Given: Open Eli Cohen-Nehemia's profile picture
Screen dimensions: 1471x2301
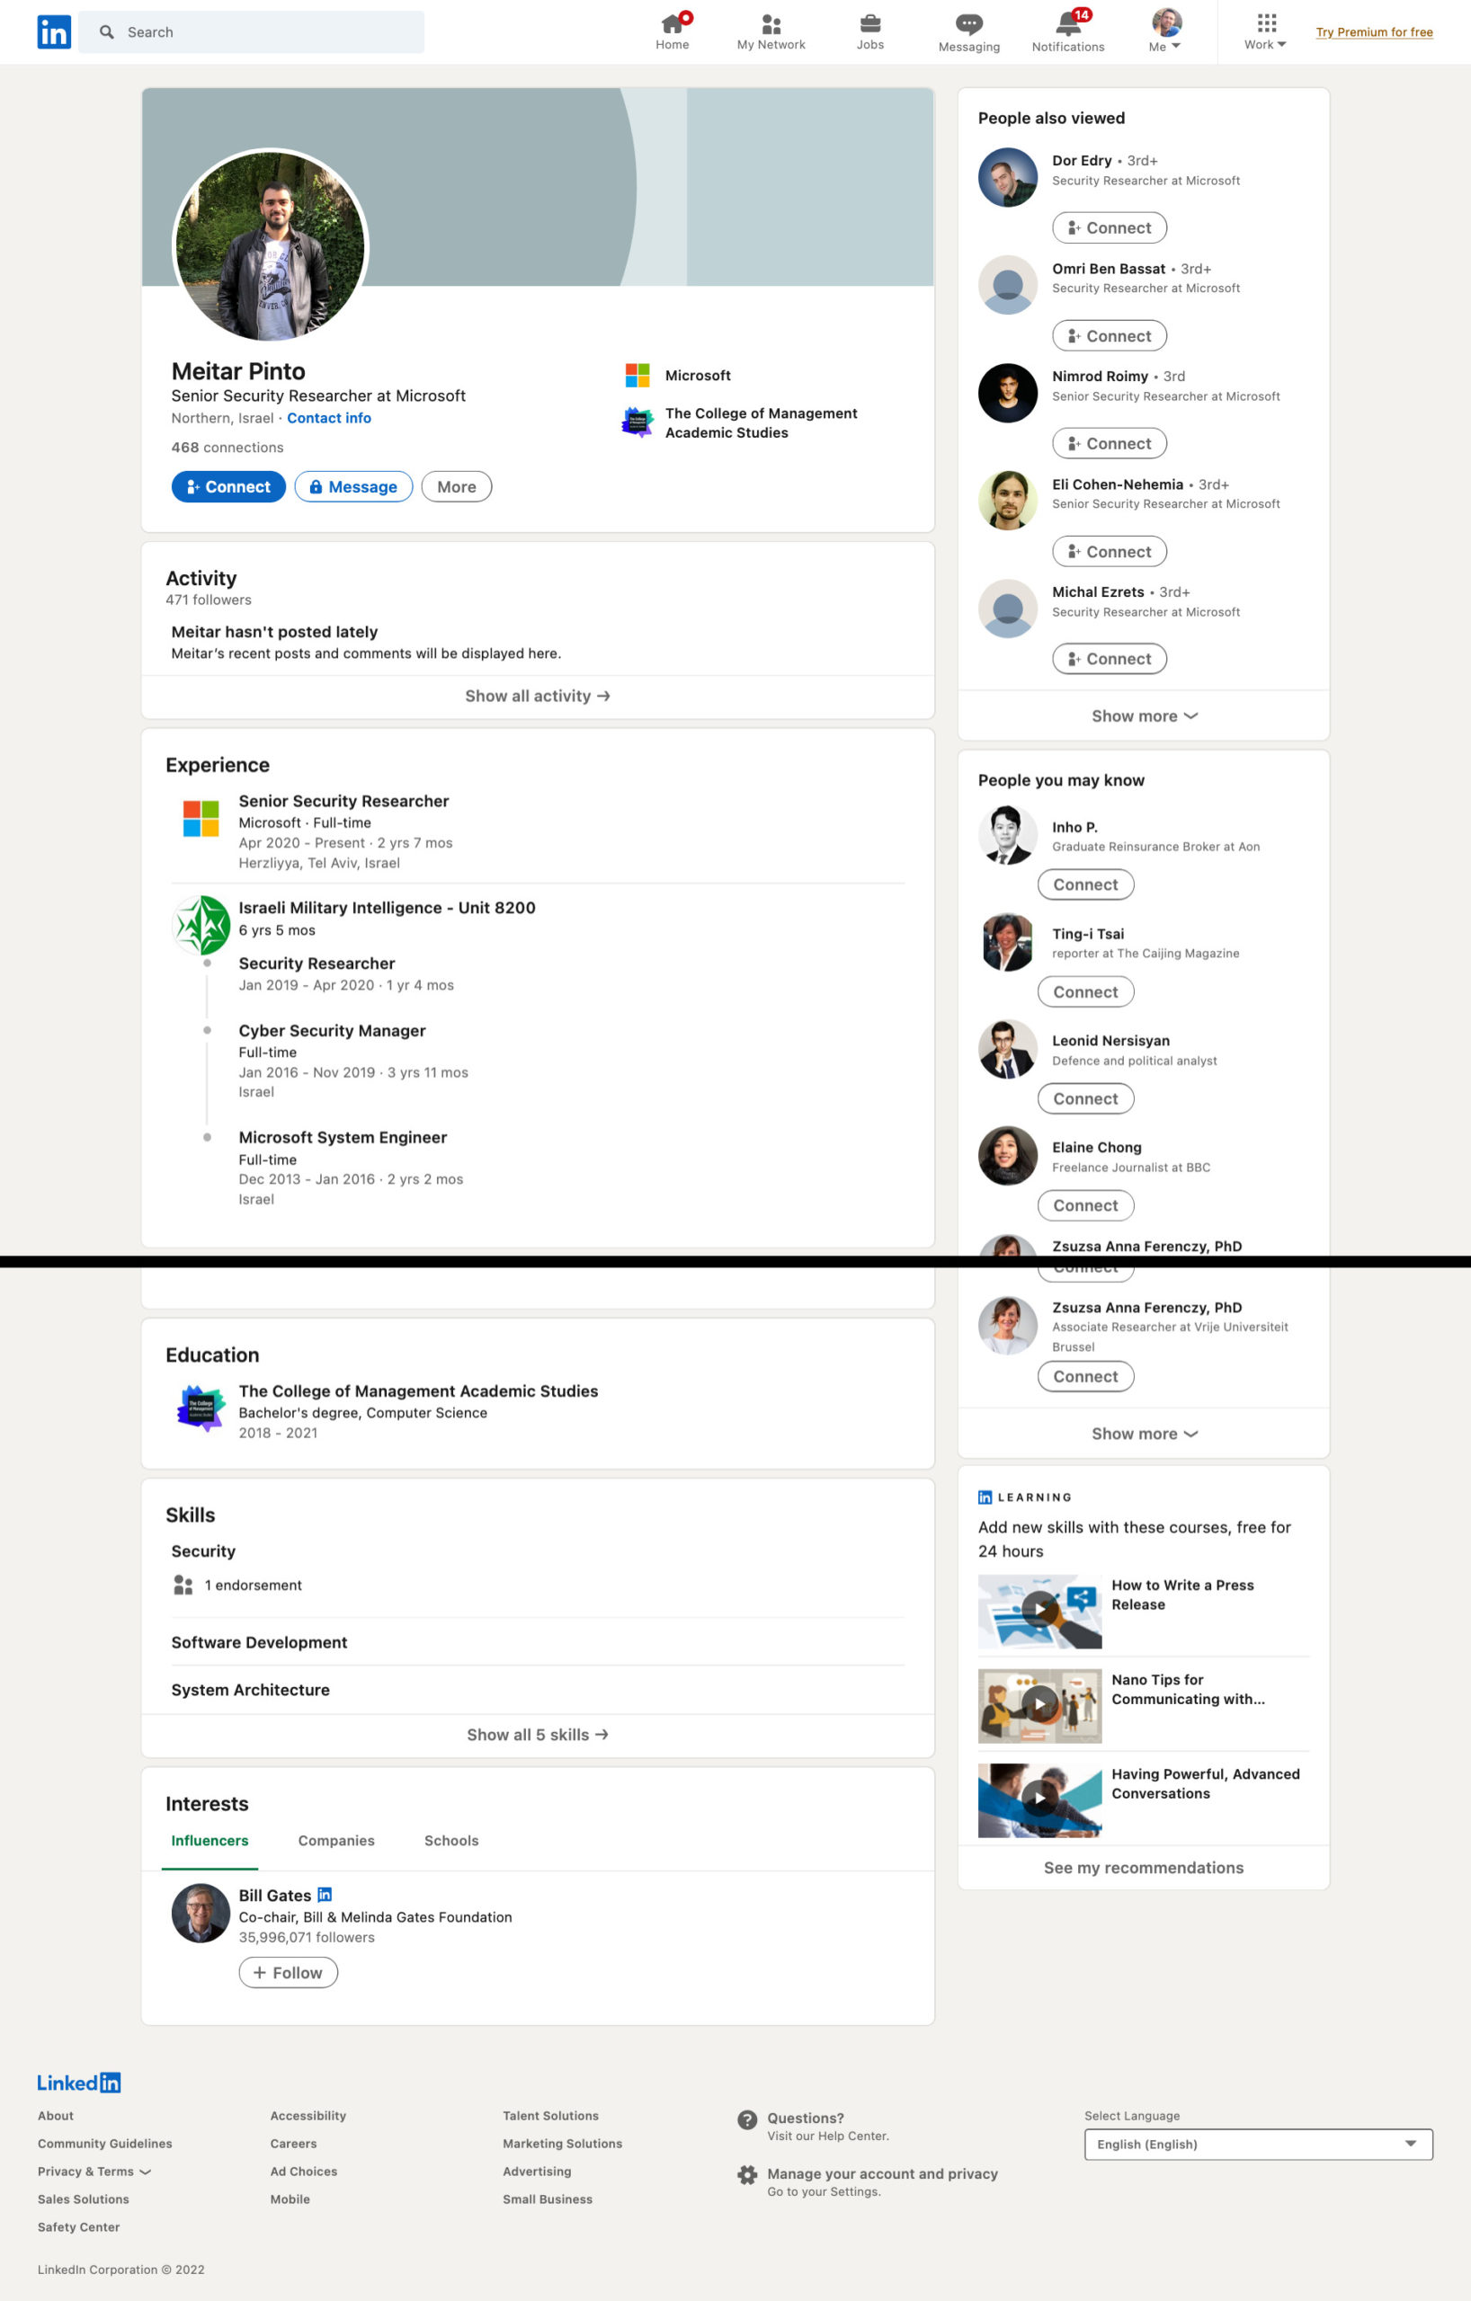Looking at the screenshot, I should (x=1007, y=501).
